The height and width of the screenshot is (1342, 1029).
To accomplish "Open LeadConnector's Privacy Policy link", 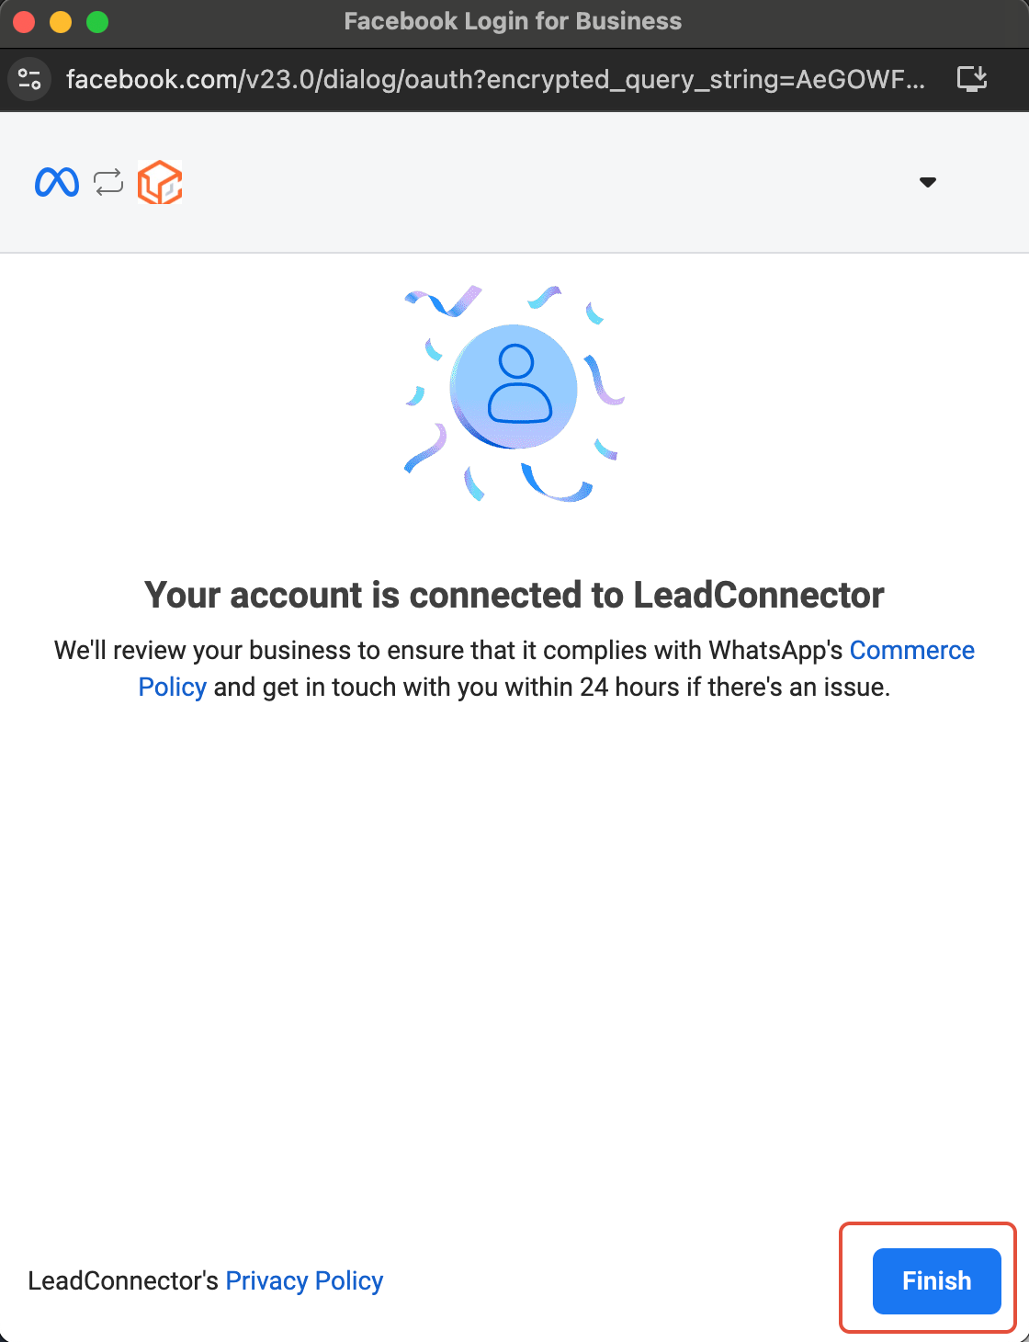I will (304, 1280).
